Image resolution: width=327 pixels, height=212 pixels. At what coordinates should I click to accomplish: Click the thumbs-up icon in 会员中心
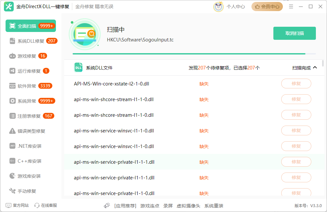(257, 7)
